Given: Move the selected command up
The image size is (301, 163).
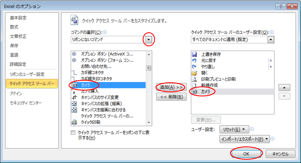Looking at the screenshot, I should (284, 88).
